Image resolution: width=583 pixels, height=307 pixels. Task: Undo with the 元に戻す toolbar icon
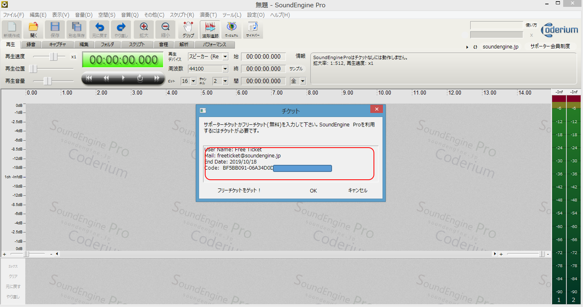click(x=99, y=30)
